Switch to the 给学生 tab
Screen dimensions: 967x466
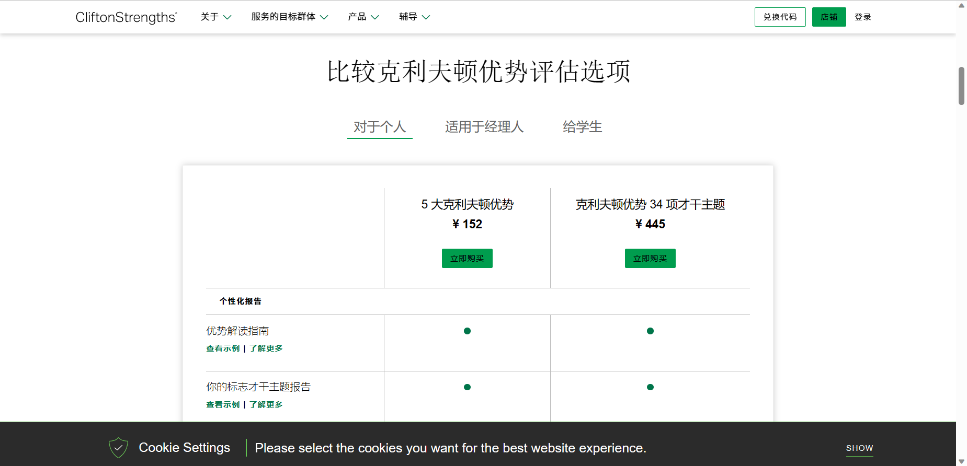point(583,127)
